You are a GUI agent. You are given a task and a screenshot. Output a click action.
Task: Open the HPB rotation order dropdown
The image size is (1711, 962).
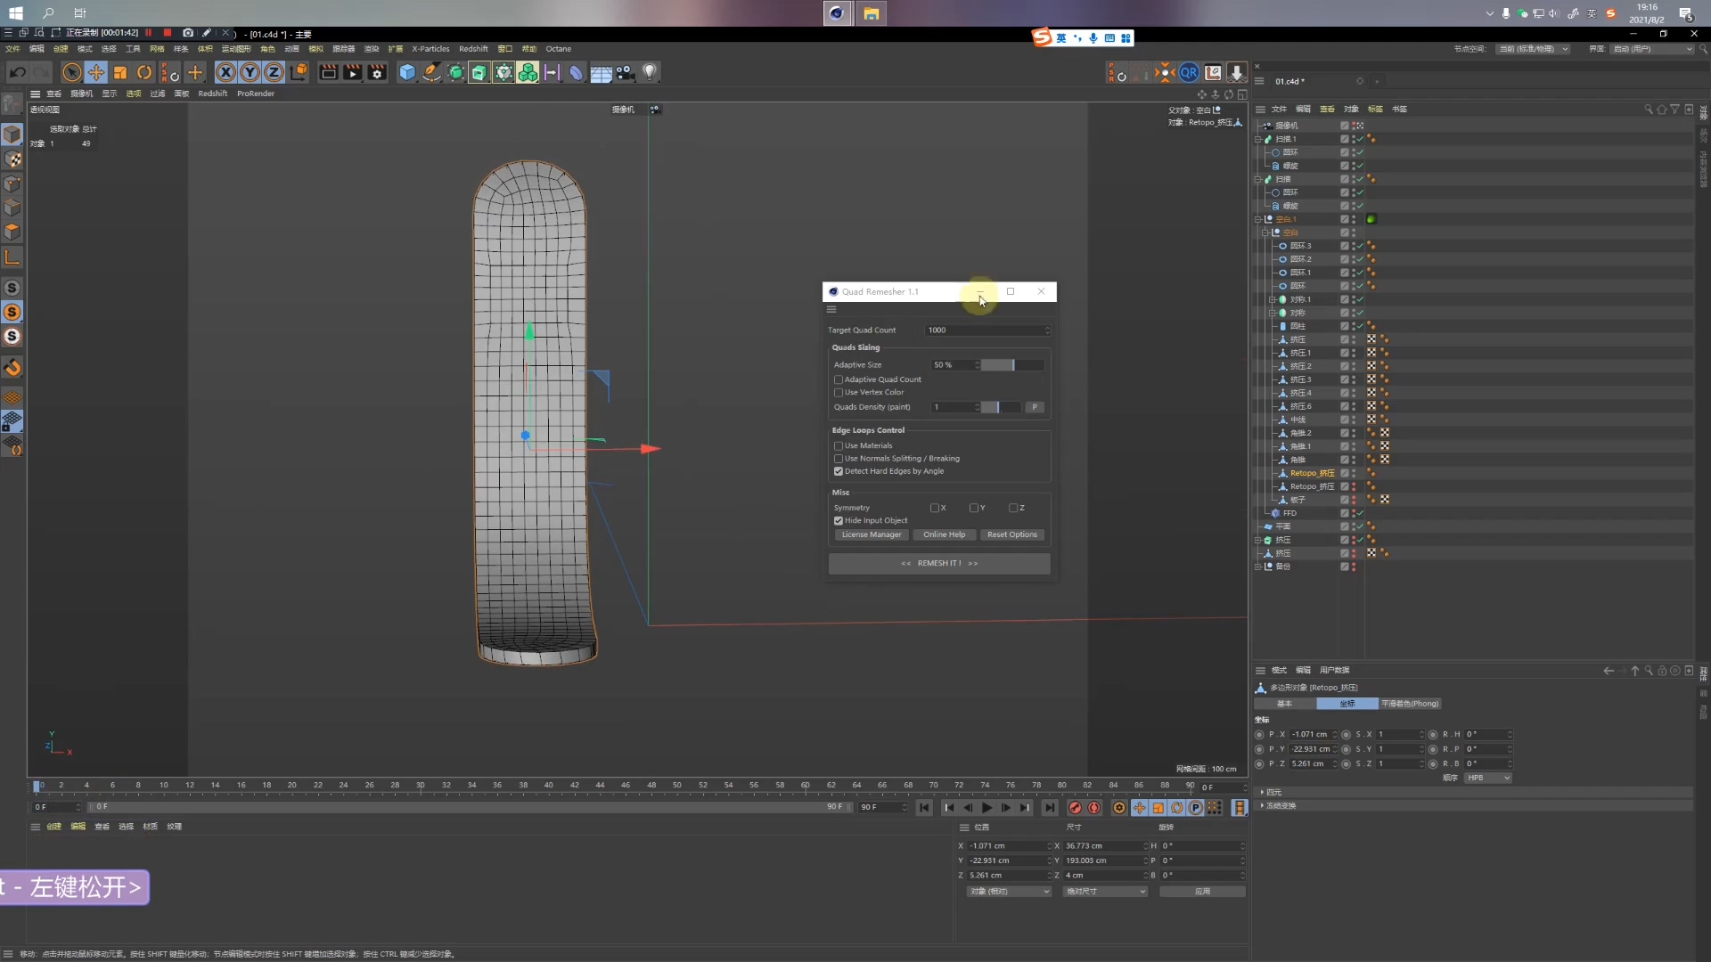pyautogui.click(x=1488, y=778)
